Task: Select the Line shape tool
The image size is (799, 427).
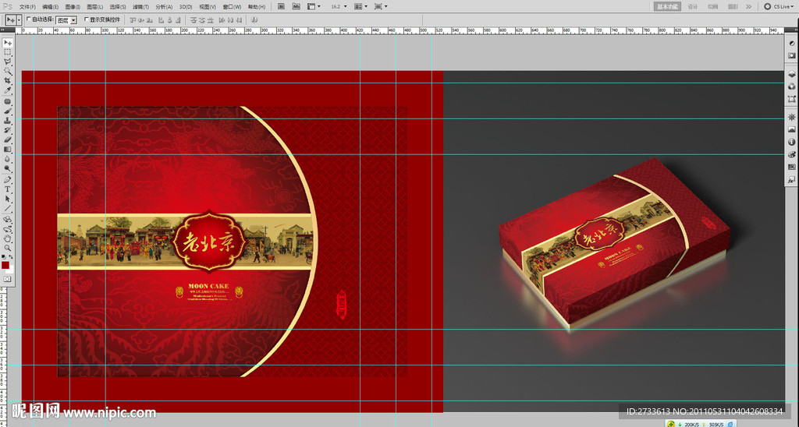Action: point(7,208)
